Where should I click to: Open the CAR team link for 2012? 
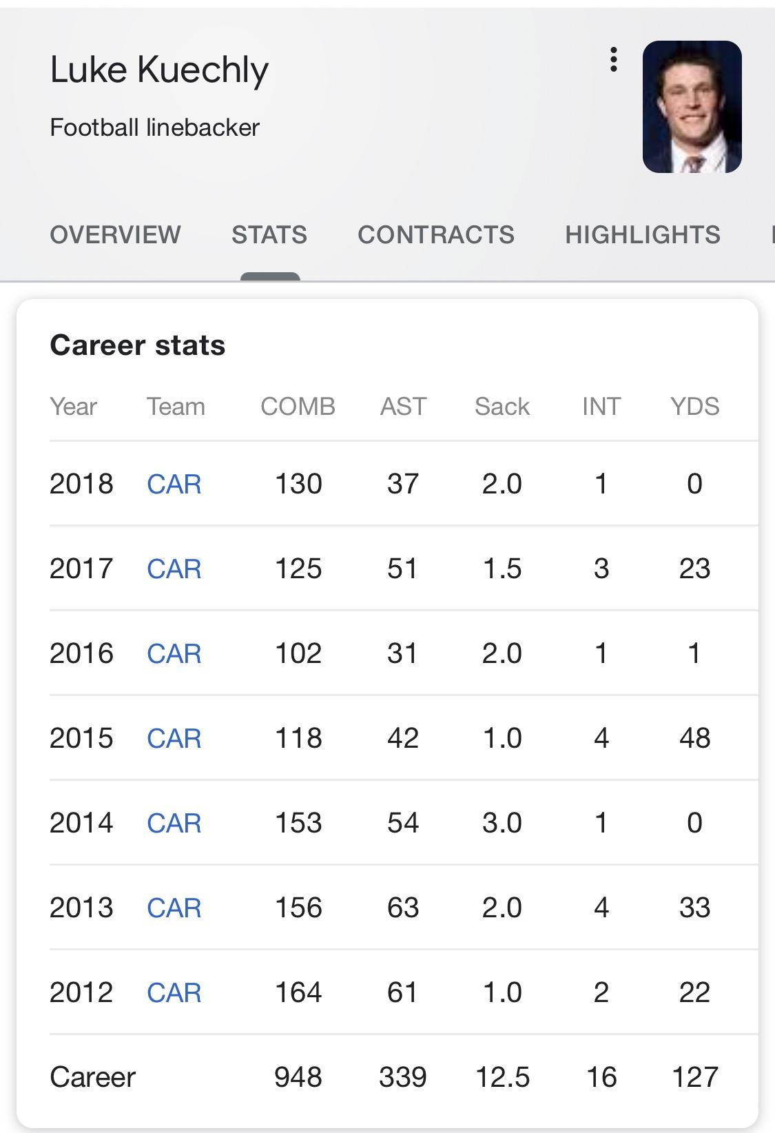point(174,992)
